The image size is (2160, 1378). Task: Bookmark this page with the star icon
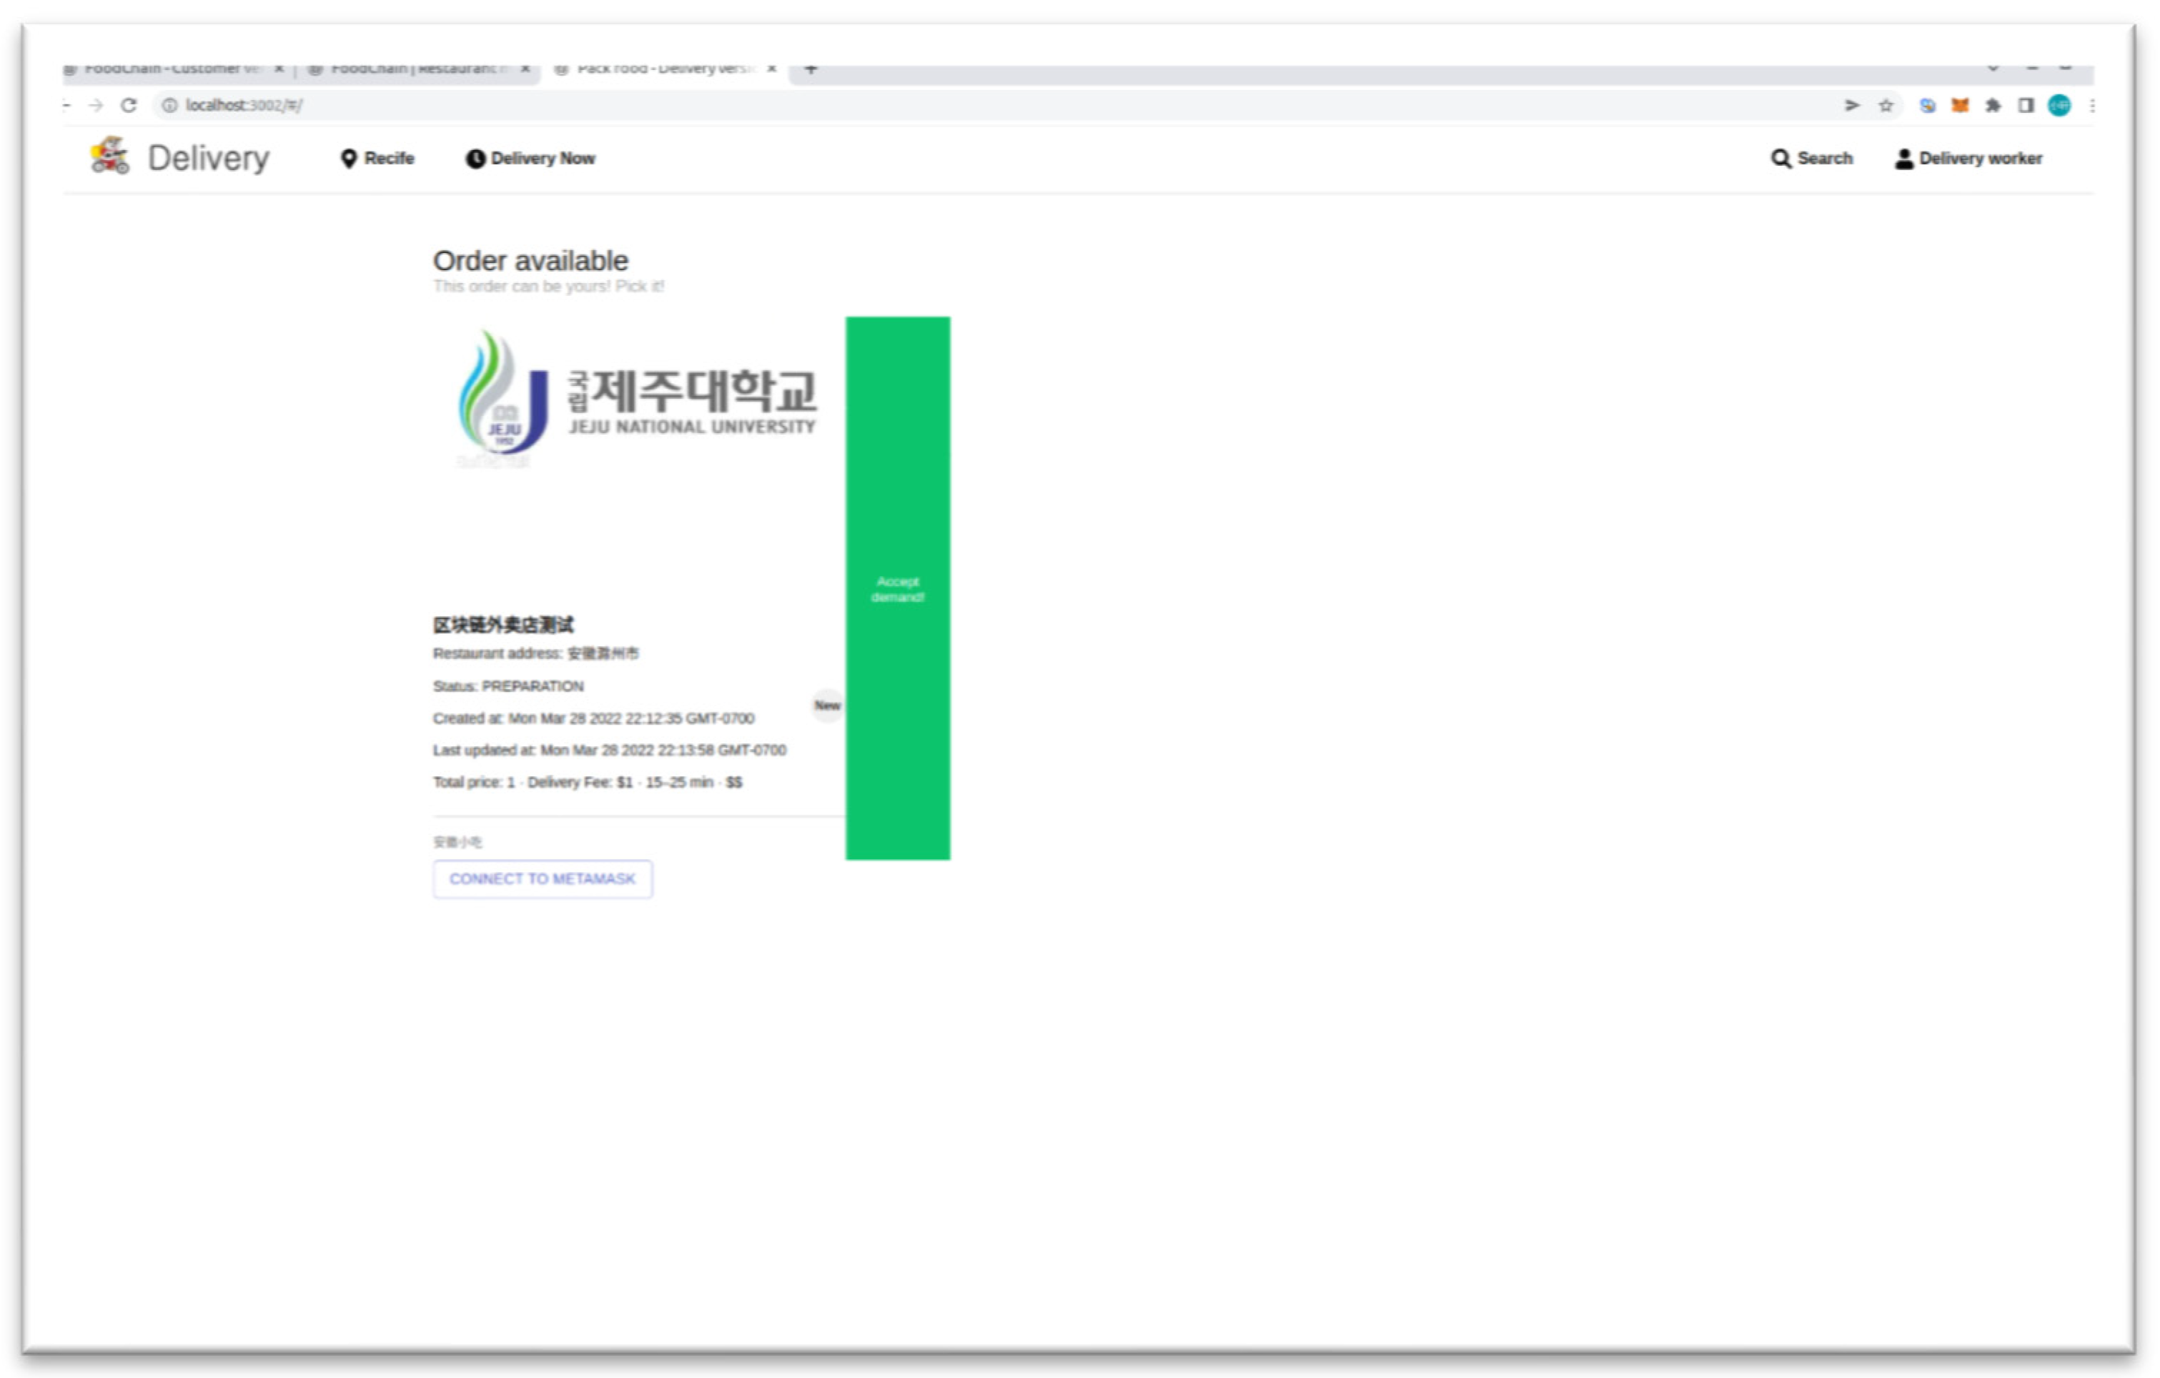click(1886, 106)
